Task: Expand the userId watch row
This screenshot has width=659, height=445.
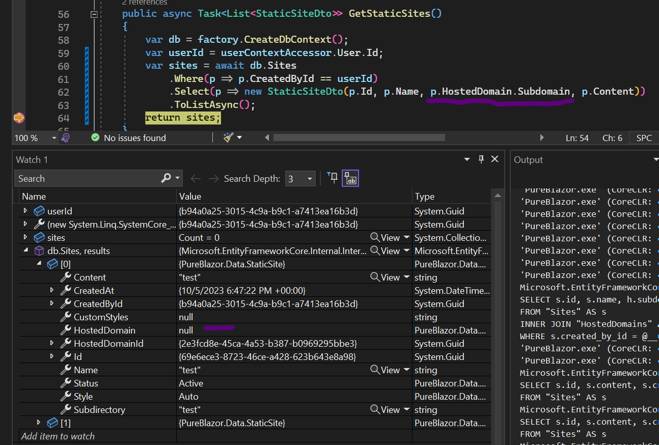Action: (25, 211)
